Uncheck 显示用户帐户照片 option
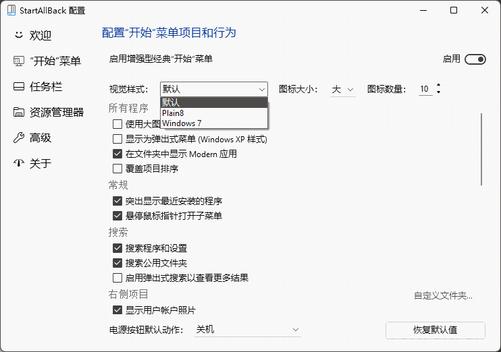The height and width of the screenshot is (352, 501). [x=118, y=310]
